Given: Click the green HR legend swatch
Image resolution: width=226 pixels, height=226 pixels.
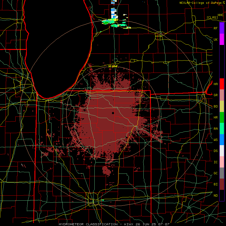Looking at the screenshot, I should (222, 118).
